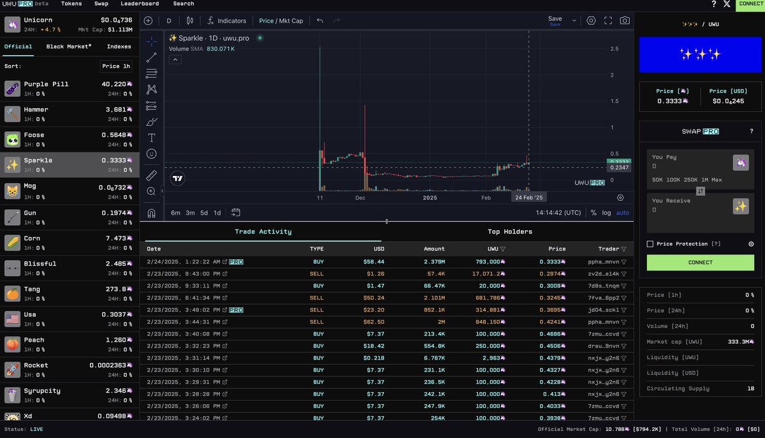Open the Trader column filter
Screen dimensions: 765x438
click(623, 249)
